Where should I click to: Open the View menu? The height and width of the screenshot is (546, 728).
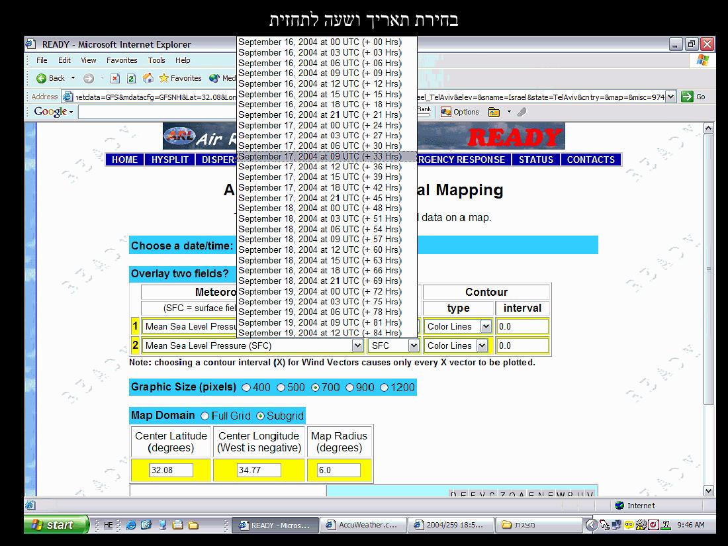click(88, 60)
